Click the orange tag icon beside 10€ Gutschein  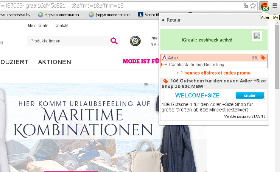(165, 81)
